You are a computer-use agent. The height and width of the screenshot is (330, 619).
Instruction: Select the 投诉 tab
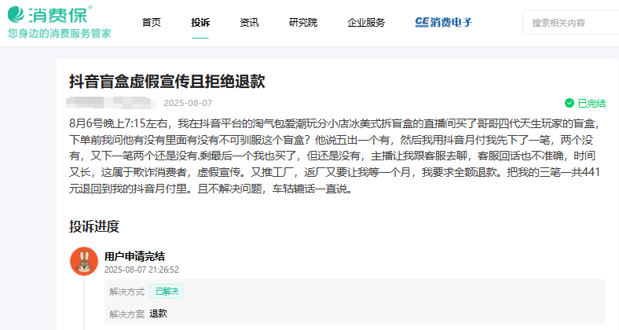tap(200, 23)
